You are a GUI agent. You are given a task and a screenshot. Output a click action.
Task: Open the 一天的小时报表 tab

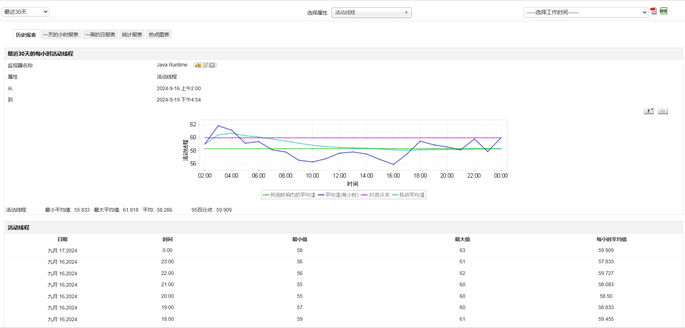pos(61,35)
